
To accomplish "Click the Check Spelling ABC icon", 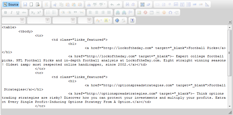I will (95, 5).
